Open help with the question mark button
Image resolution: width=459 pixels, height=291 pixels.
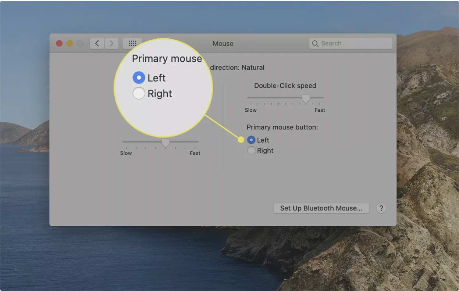click(381, 208)
